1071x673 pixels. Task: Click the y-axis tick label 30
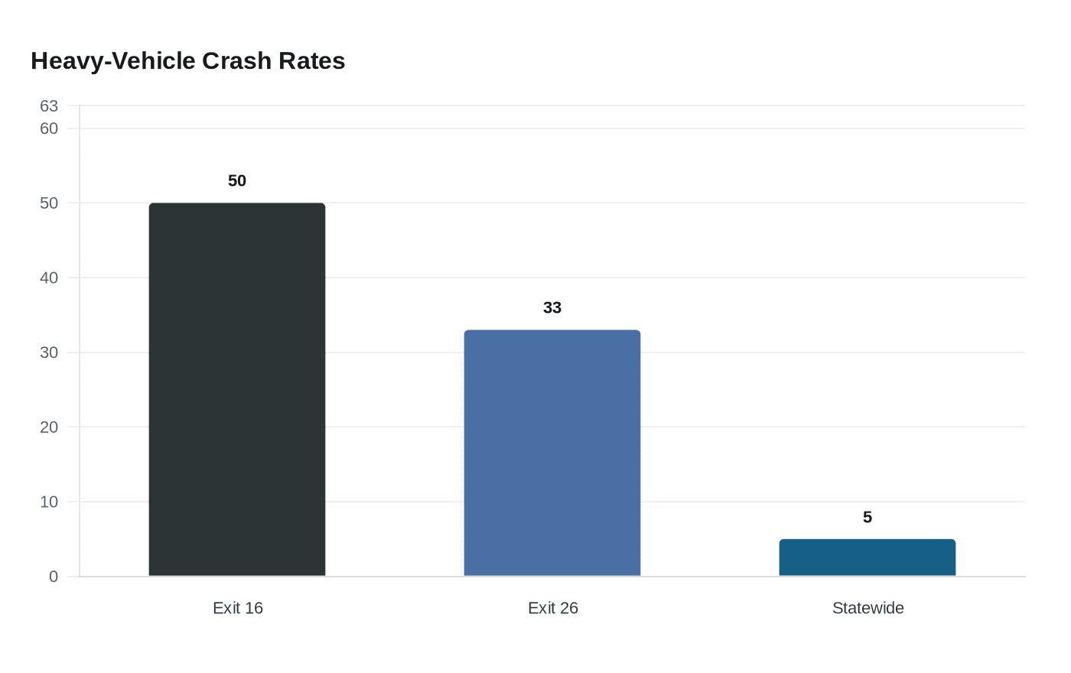point(49,353)
